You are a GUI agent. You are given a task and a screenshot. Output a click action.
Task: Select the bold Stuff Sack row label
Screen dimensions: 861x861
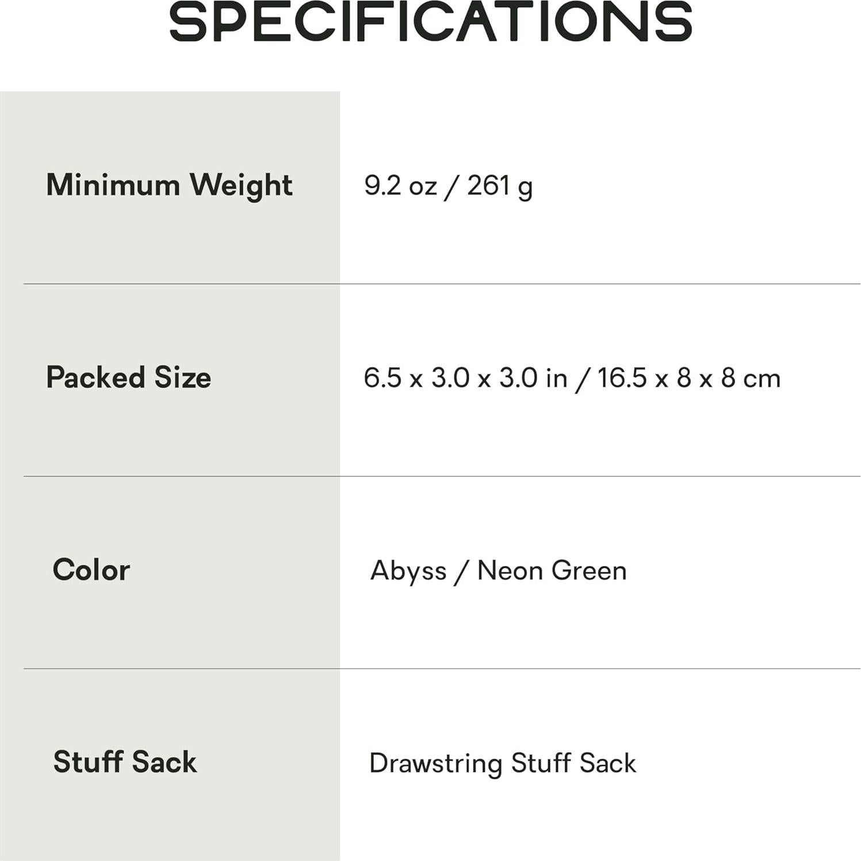tap(125, 762)
